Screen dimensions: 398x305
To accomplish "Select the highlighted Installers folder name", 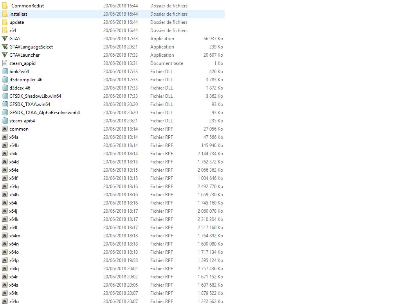I will tap(18, 14).
